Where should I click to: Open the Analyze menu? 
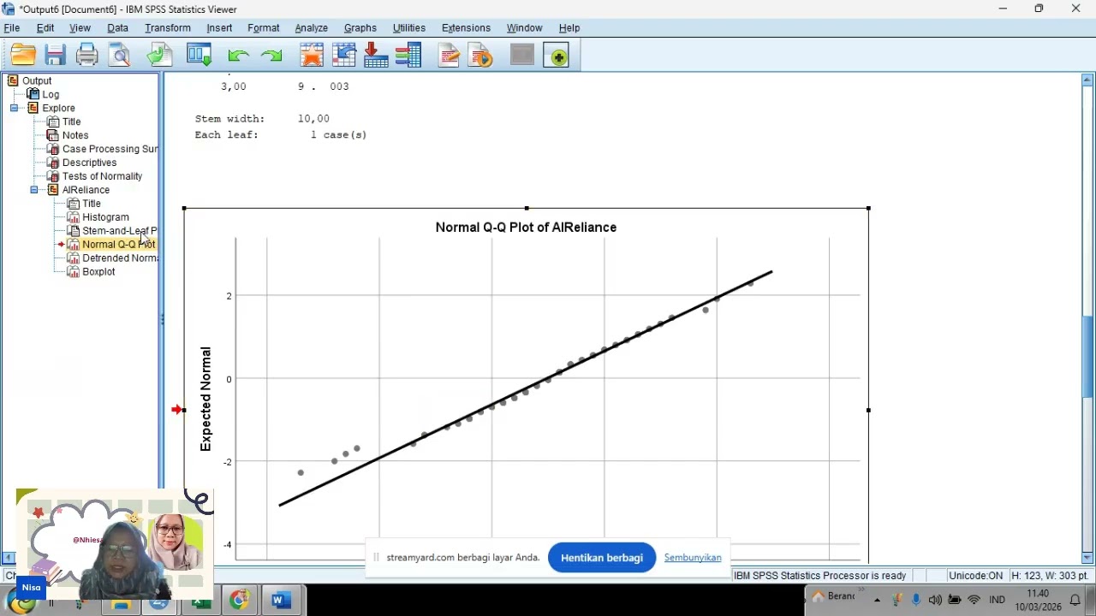(x=312, y=28)
